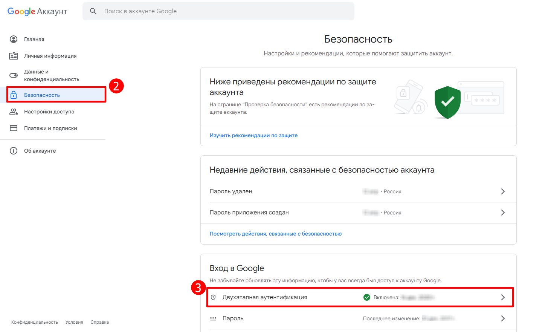The height and width of the screenshot is (332, 554).
Task: Open the Пароль row
Action: (x=358, y=318)
